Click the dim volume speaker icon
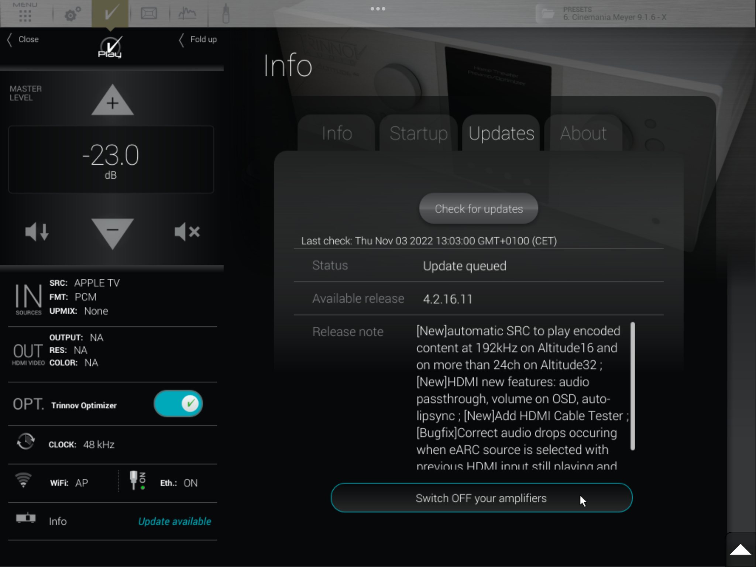The height and width of the screenshot is (567, 756). click(37, 232)
